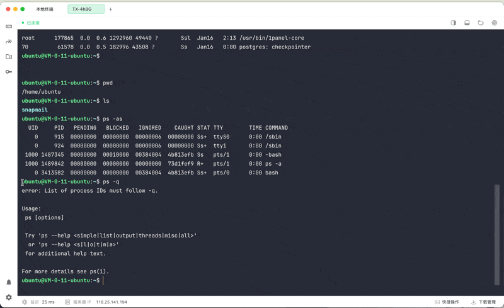Click the terminal vertical scrollbar
504x308 pixels.
click(497, 235)
